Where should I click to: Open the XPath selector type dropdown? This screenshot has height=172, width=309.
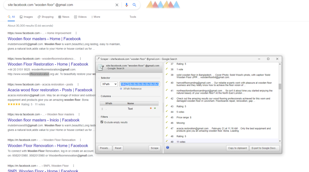click(109, 84)
